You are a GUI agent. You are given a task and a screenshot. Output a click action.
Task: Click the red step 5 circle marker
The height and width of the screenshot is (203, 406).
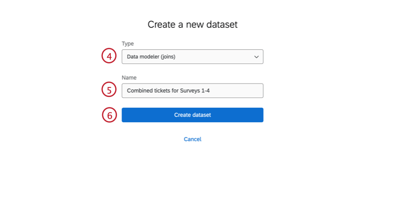pos(109,90)
